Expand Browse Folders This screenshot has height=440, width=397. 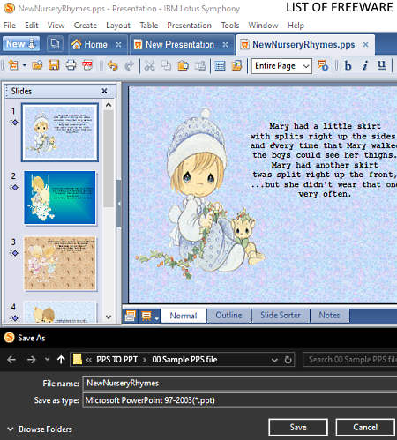[40, 429]
